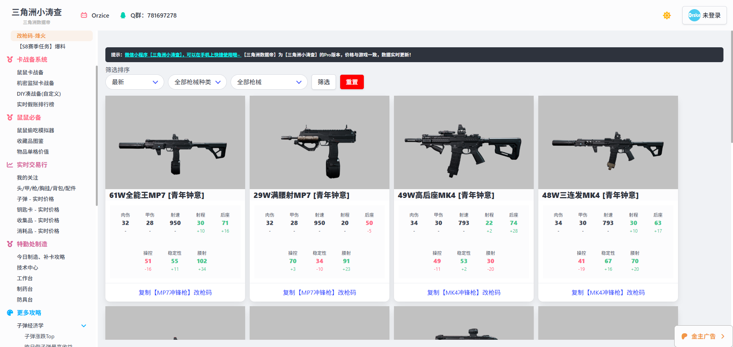Viewport: 733px width, 347px height.
Task: Click the 实时交易行 chart icon
Action: coord(10,165)
